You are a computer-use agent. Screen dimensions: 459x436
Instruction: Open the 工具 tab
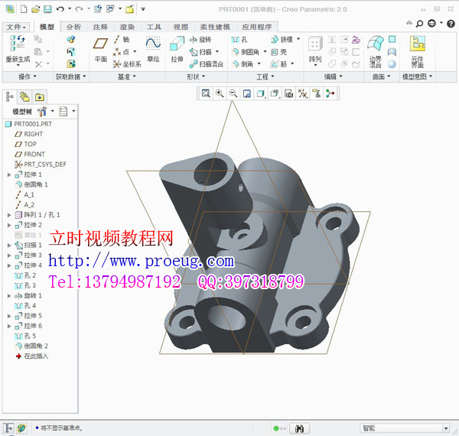154,27
